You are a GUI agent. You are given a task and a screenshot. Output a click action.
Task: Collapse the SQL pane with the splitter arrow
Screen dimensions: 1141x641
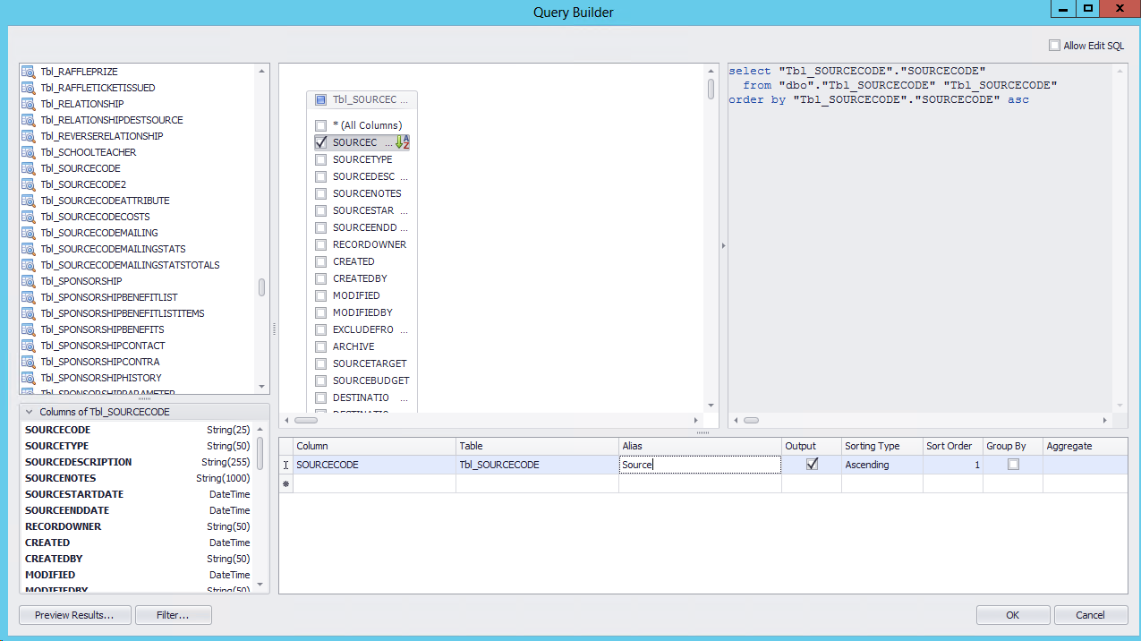(x=723, y=245)
